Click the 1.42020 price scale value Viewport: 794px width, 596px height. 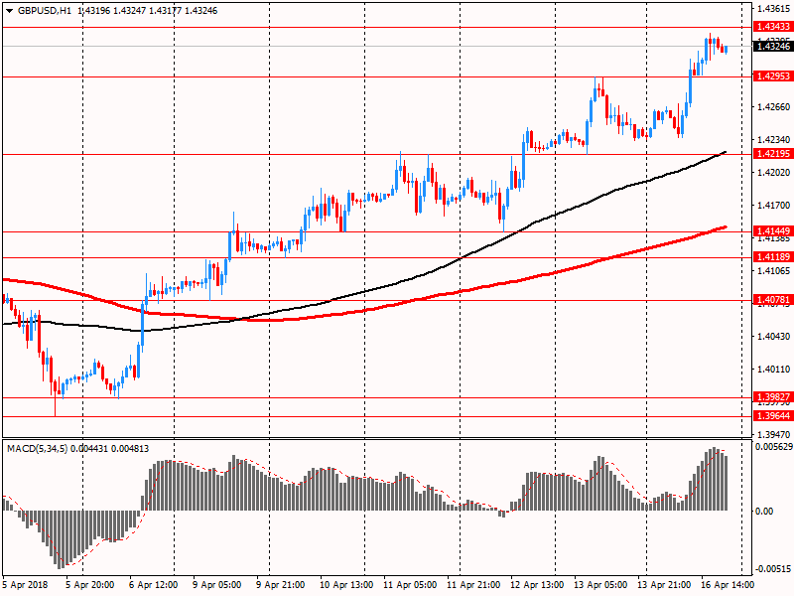[774, 172]
